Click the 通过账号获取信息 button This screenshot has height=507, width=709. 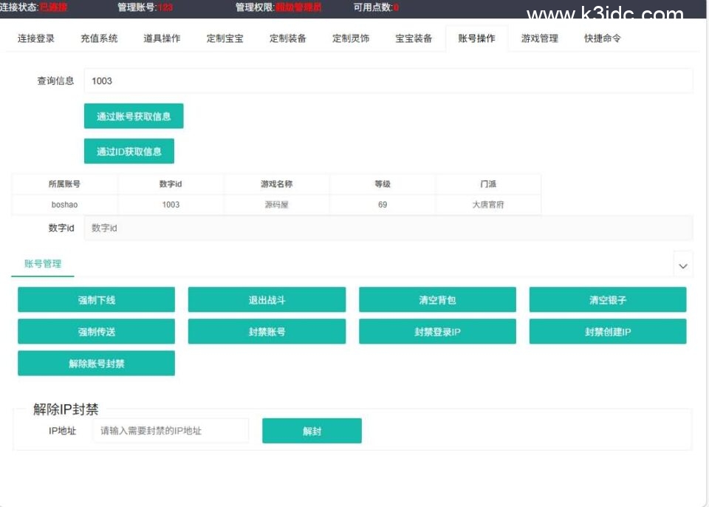point(134,116)
